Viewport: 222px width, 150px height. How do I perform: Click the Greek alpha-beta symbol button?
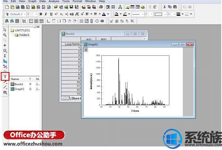[72, 14]
